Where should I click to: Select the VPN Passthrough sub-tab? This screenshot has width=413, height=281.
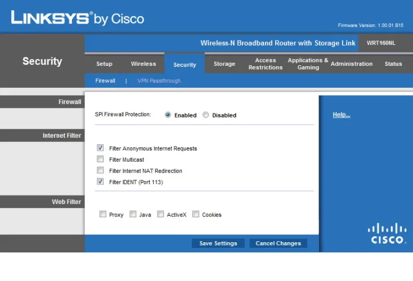coord(159,81)
